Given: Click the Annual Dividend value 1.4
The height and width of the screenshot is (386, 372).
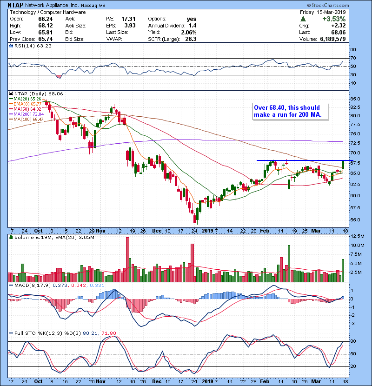Looking at the screenshot, I should [193, 26].
